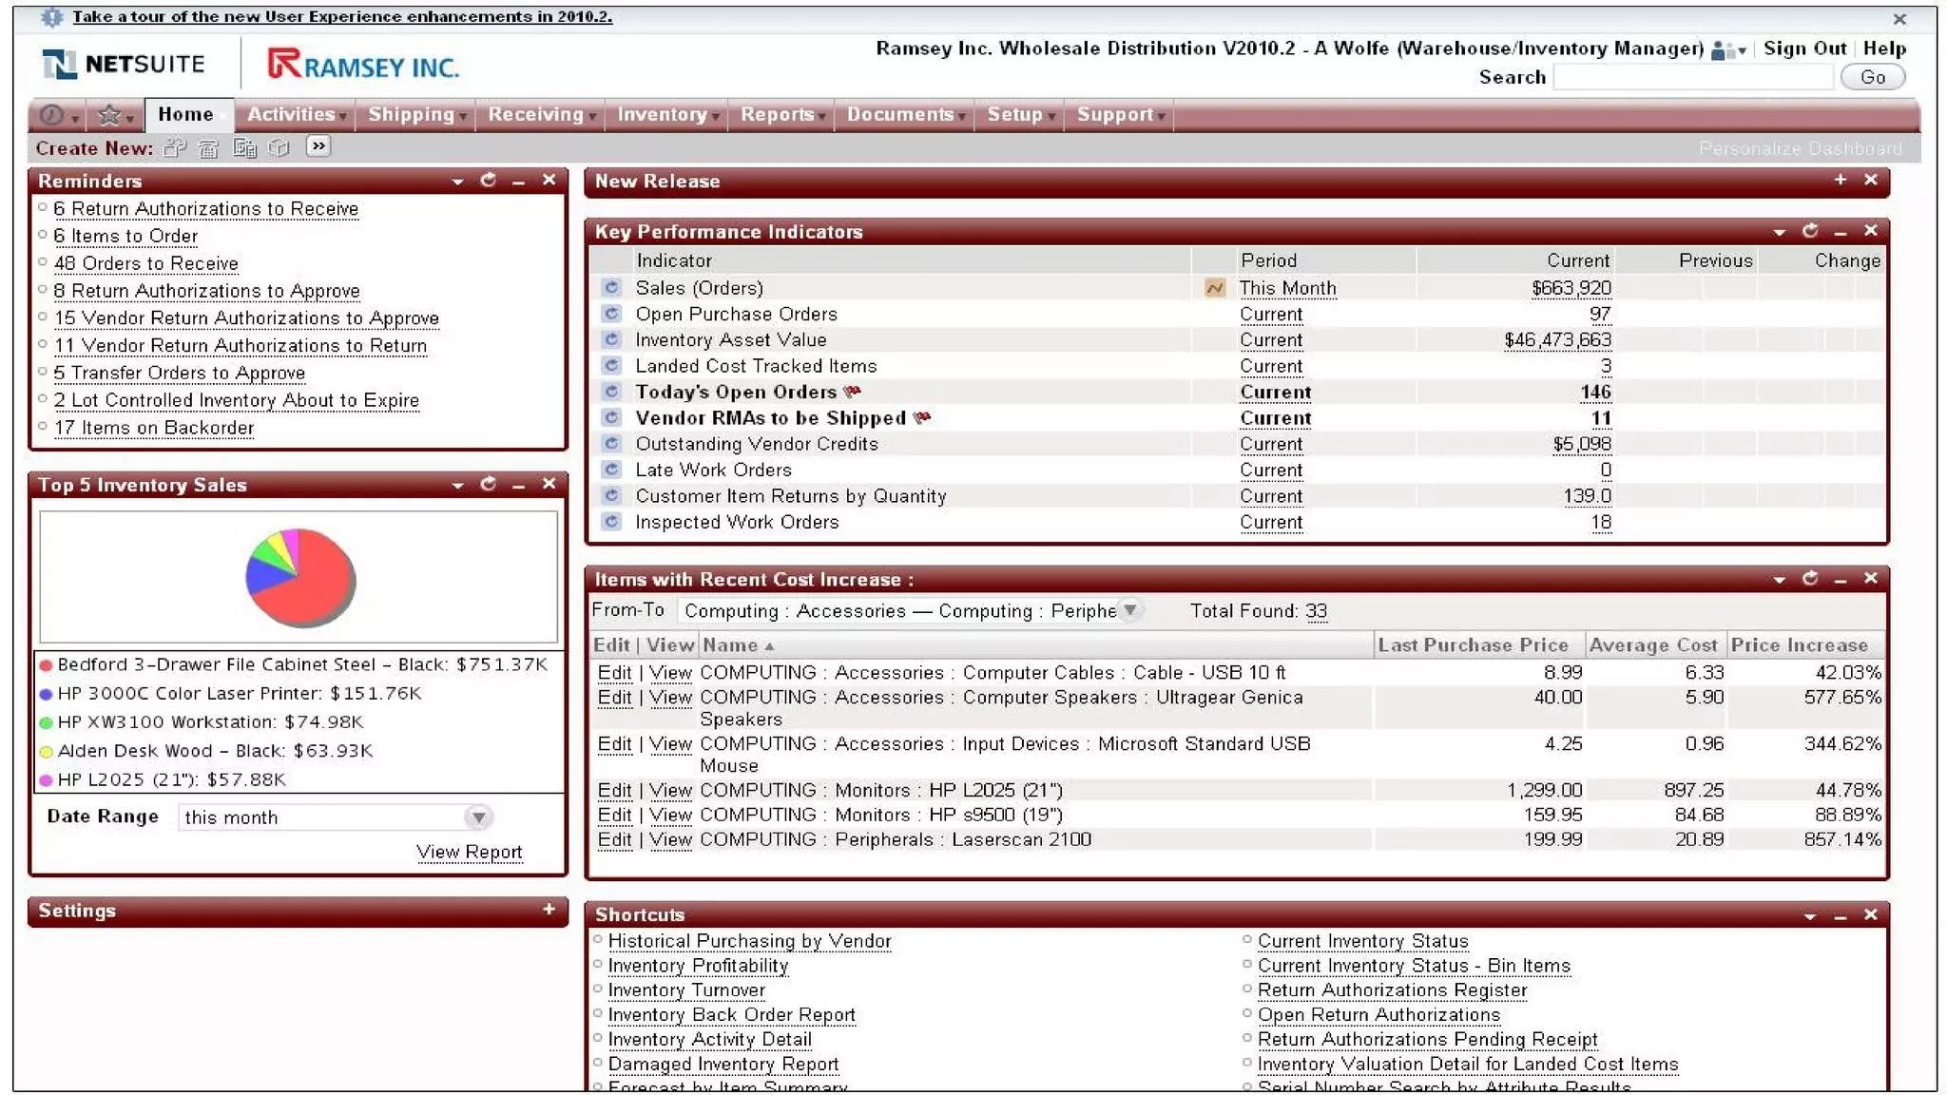Refresh the Items with Recent Cost Increase portlet
The height and width of the screenshot is (1095, 1947).
(1809, 578)
